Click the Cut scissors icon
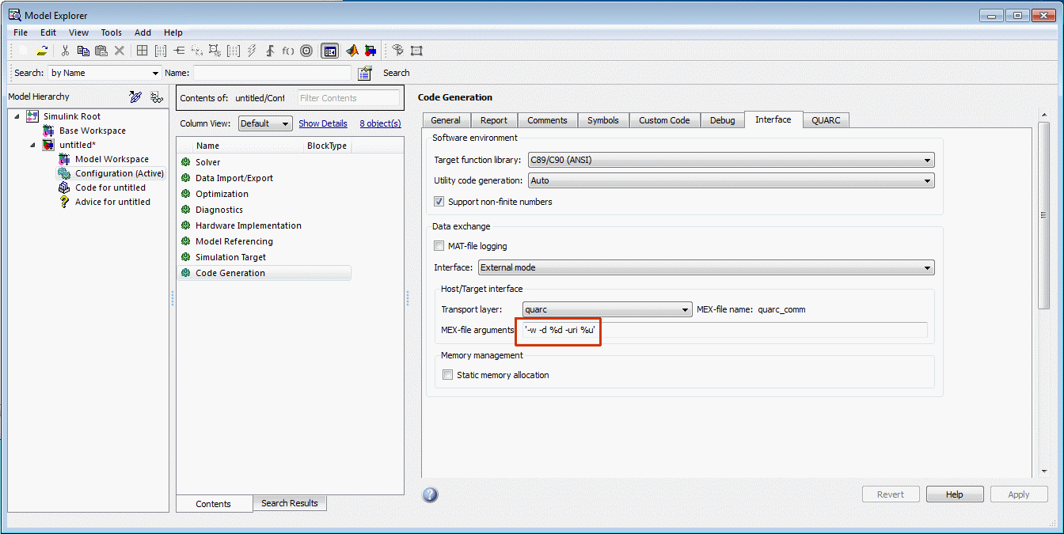 tap(65, 51)
